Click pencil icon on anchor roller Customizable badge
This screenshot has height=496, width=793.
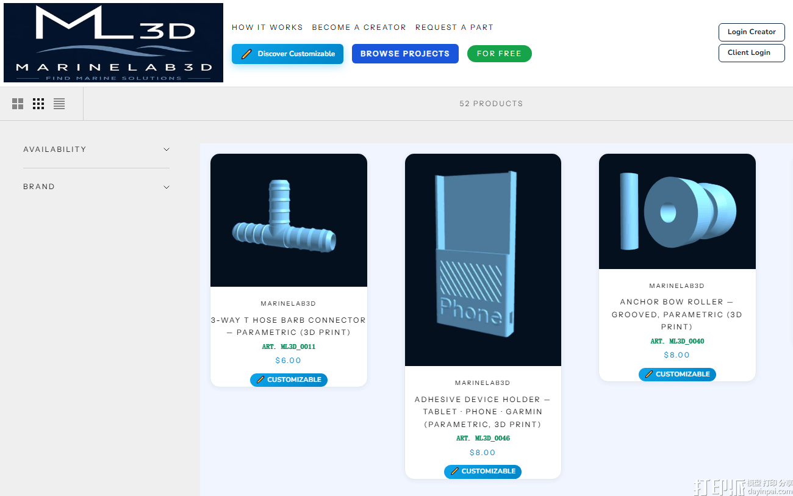649,374
